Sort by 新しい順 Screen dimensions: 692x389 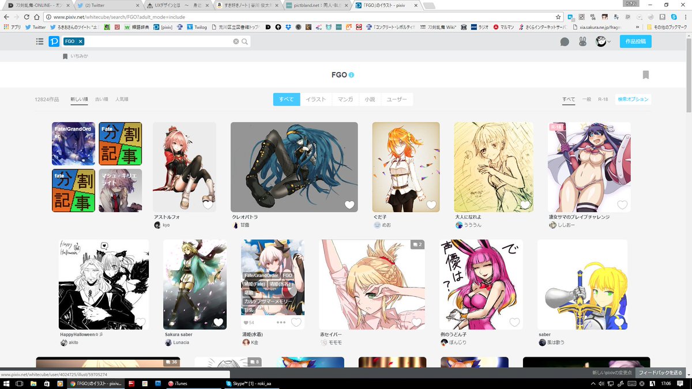pyautogui.click(x=79, y=100)
